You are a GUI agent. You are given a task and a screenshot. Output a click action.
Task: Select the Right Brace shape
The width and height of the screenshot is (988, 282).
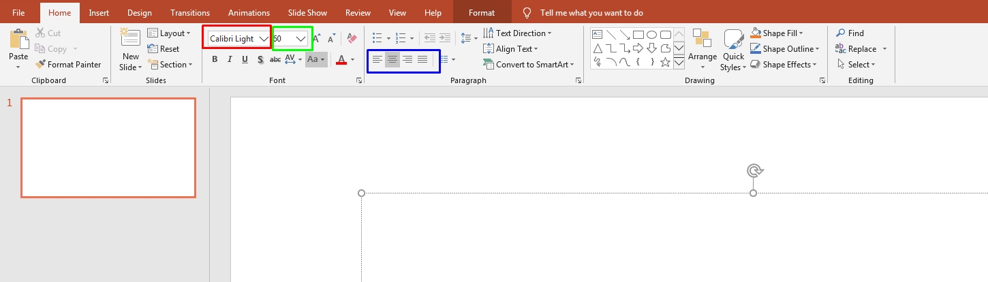(x=652, y=62)
